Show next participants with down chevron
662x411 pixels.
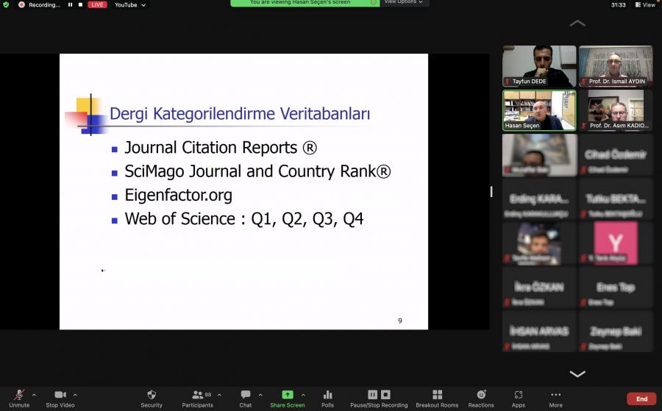pyautogui.click(x=577, y=374)
